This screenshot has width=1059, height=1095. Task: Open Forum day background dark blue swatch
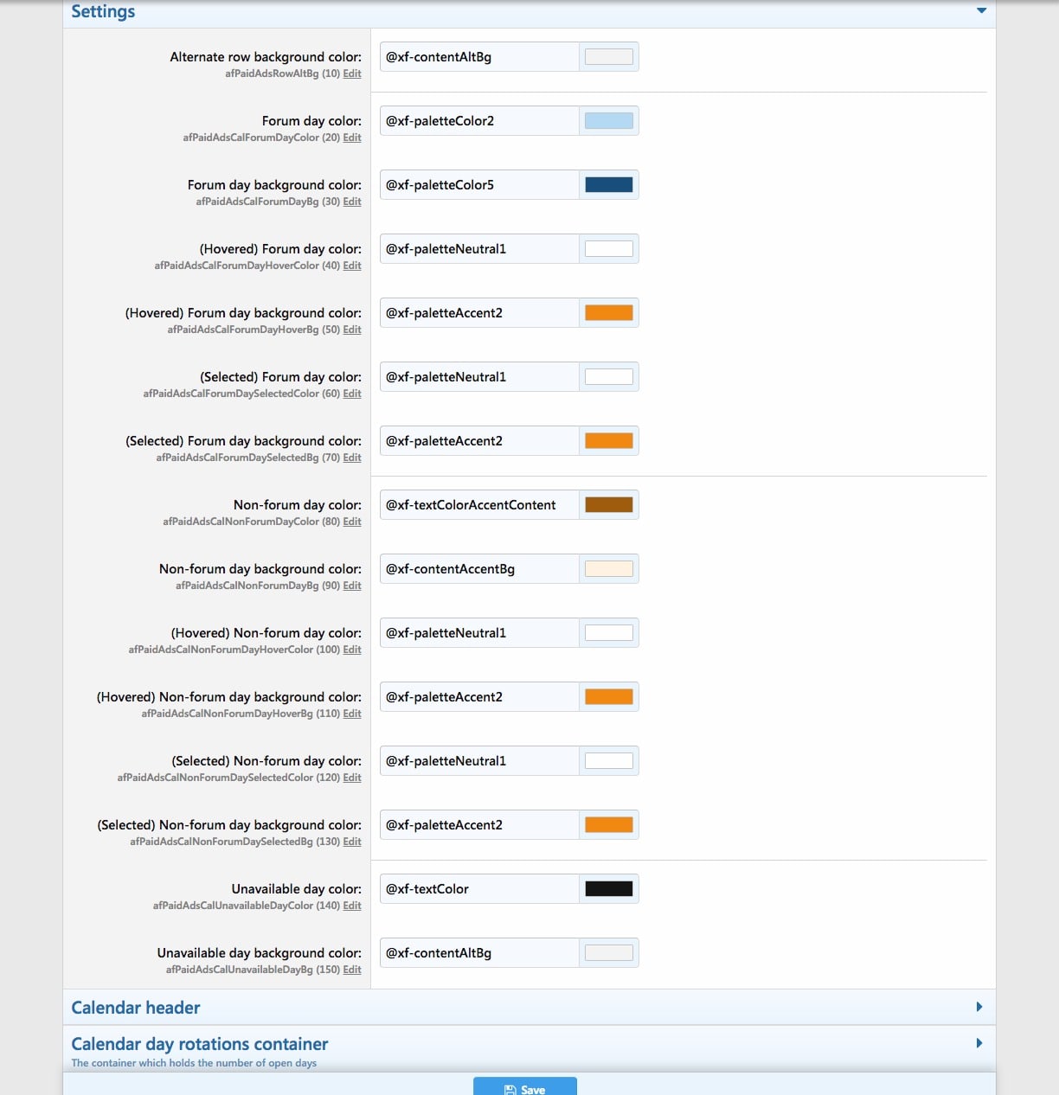[609, 185]
